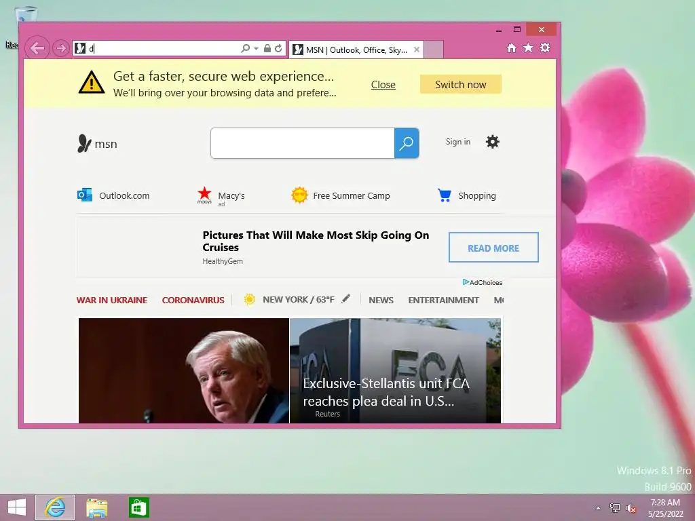Image resolution: width=695 pixels, height=521 pixels.
Task: Edit weather location with pencil icon
Action: point(345,298)
